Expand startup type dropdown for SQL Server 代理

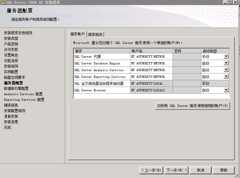click(226, 56)
